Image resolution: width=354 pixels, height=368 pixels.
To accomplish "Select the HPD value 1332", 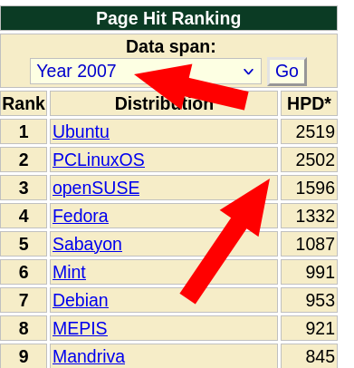I will coord(315,216).
